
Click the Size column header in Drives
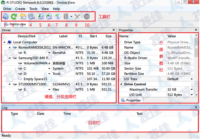tap(108, 36)
